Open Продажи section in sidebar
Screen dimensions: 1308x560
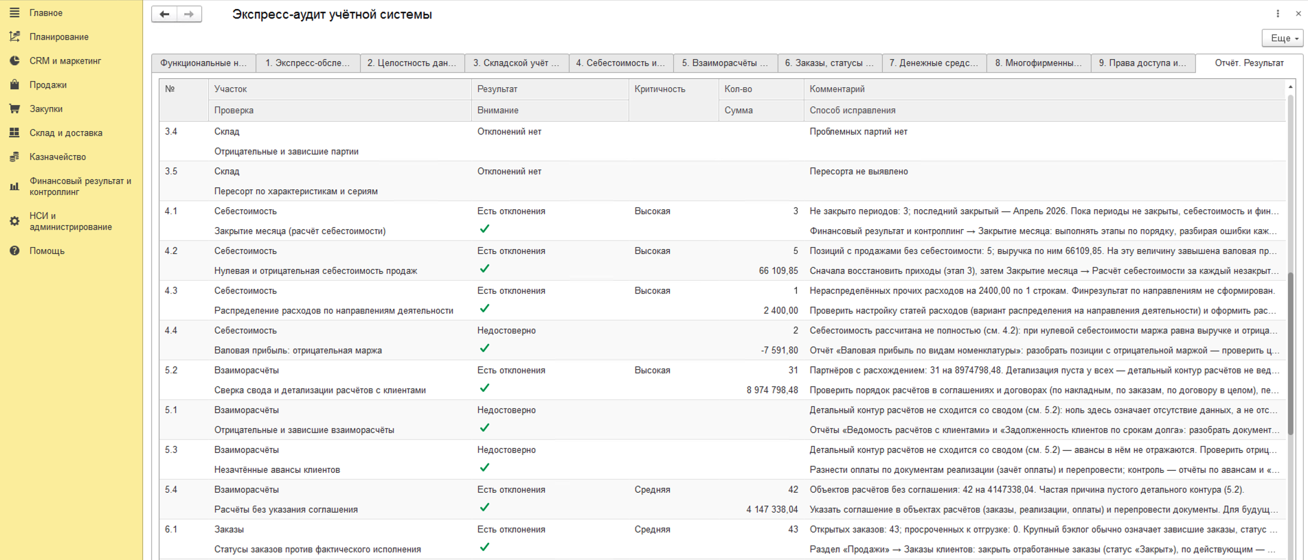(48, 85)
